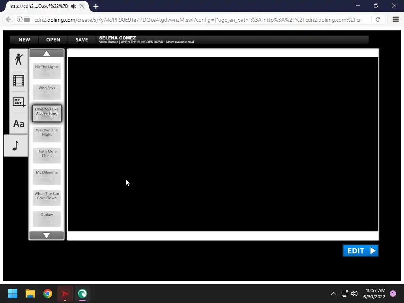This screenshot has height=303, width=404.
Task: Reload the page
Action: 378,19
